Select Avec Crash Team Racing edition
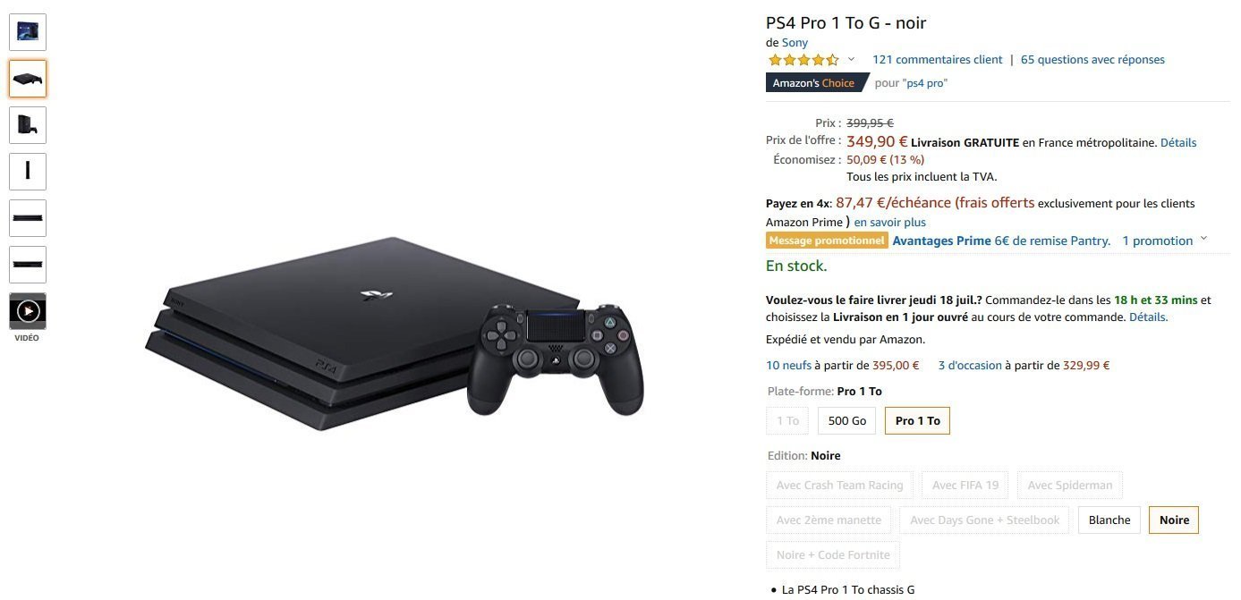1241x600 pixels. (839, 486)
